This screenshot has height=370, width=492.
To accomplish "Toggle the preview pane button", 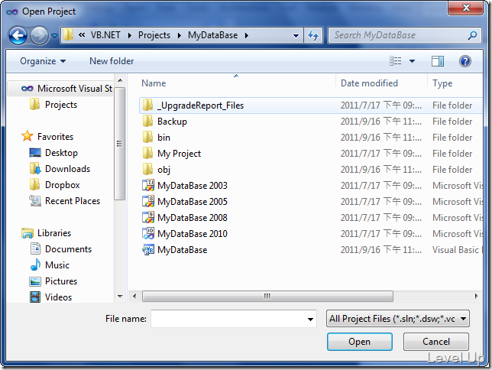I will coord(438,61).
